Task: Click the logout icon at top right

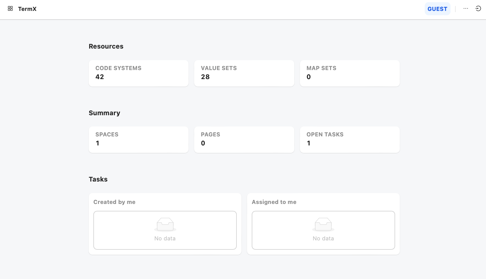Action: [x=478, y=9]
